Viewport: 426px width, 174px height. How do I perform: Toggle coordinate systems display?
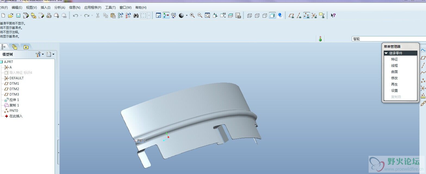314,15
